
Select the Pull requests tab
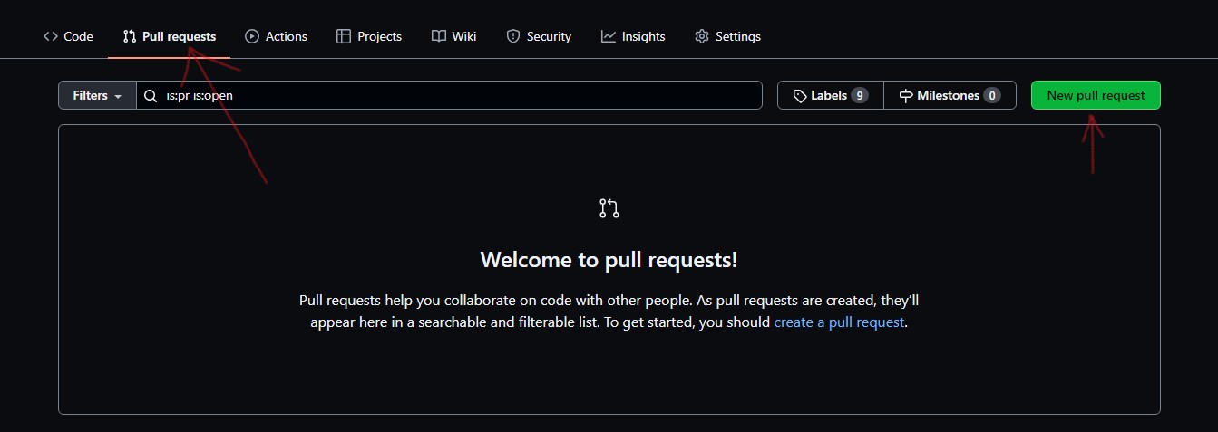coord(170,36)
